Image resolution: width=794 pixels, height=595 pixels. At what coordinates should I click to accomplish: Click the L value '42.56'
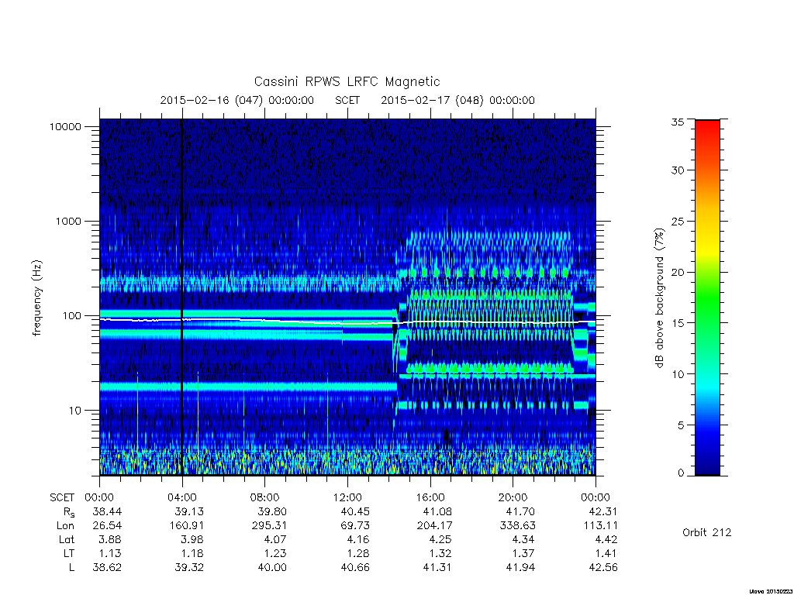pos(602,568)
